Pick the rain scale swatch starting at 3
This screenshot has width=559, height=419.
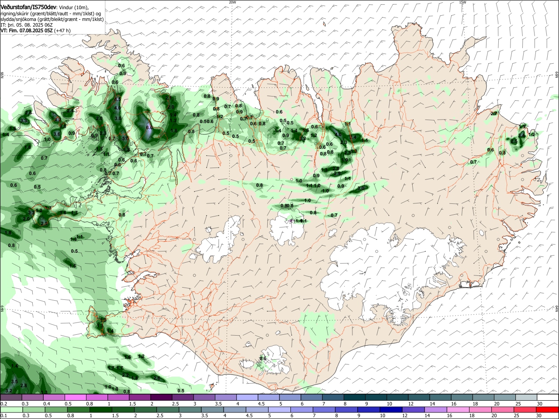[190, 409]
